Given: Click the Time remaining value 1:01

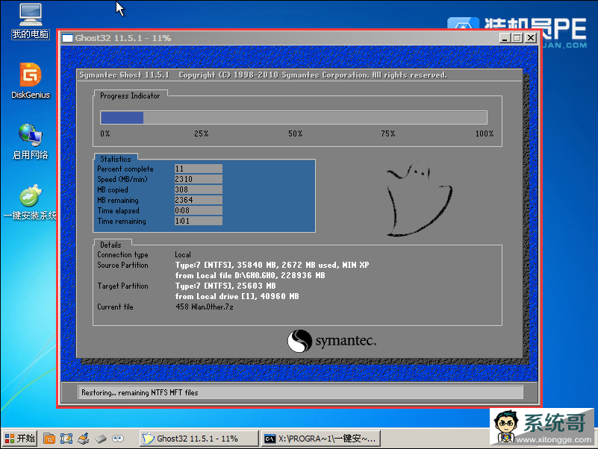Looking at the screenshot, I should pyautogui.click(x=199, y=221).
